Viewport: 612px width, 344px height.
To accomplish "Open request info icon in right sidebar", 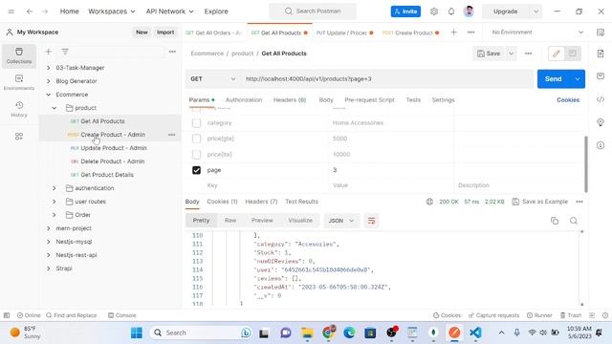I will pos(601,145).
